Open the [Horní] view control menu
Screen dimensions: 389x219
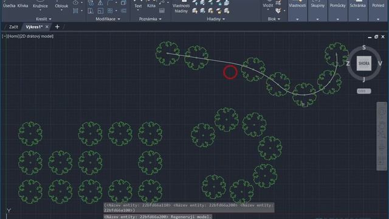click(x=13, y=36)
